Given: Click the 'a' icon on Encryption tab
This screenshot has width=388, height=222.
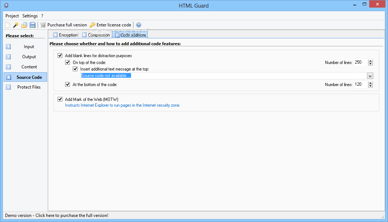Looking at the screenshot, I should coord(55,35).
